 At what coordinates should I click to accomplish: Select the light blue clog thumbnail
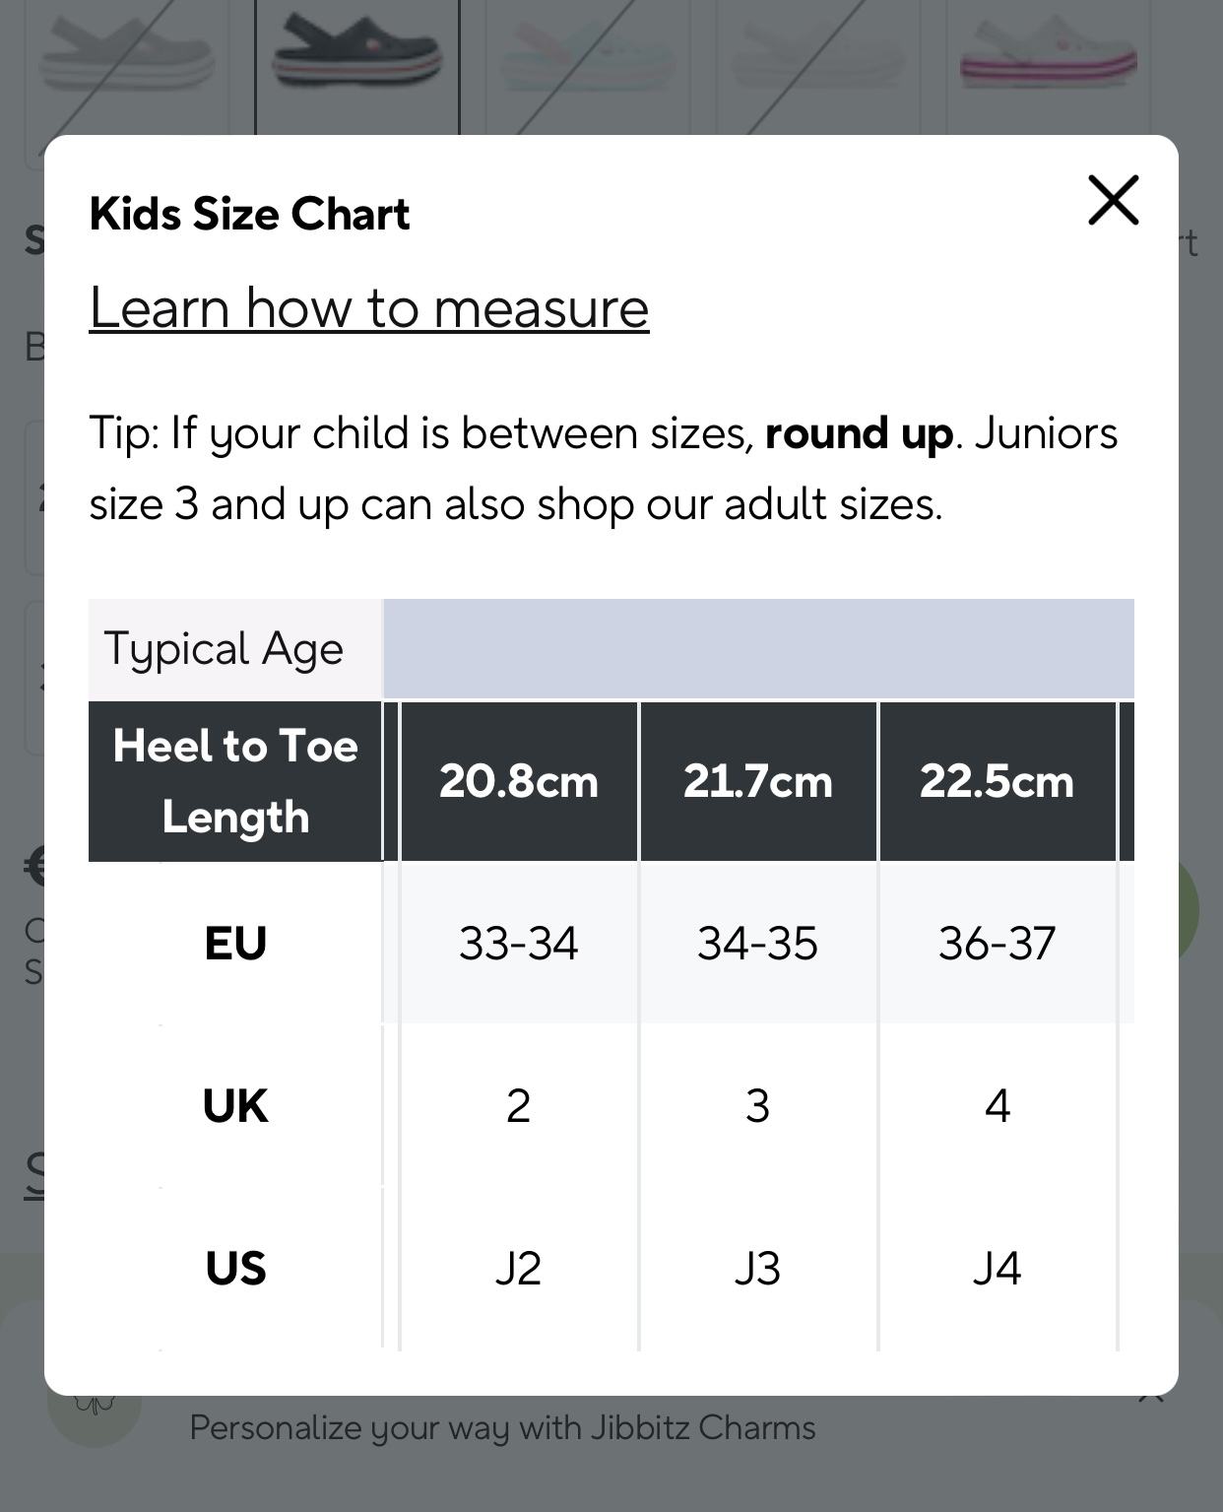pyautogui.click(x=588, y=54)
